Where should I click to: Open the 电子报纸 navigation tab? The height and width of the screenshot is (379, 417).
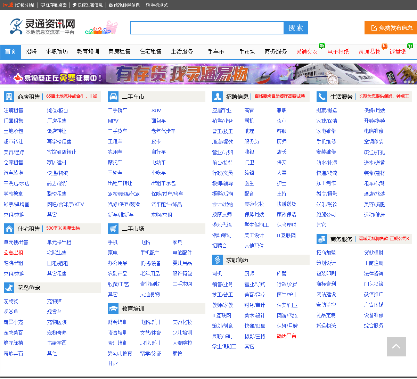click(338, 51)
